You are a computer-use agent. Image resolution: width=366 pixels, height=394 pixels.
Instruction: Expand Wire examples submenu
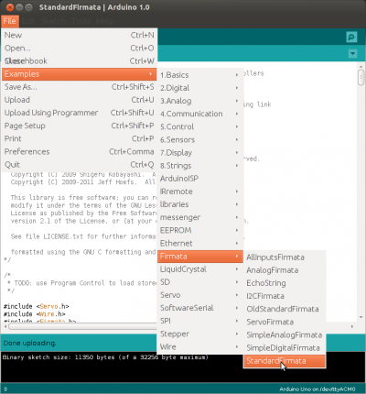click(200, 347)
